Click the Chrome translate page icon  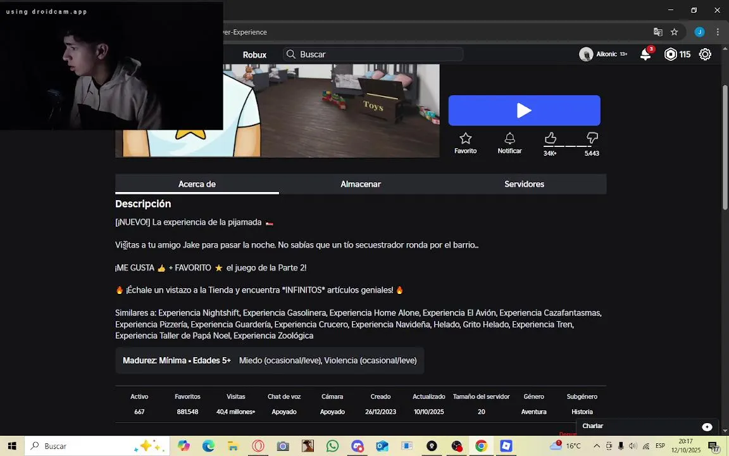(x=658, y=32)
